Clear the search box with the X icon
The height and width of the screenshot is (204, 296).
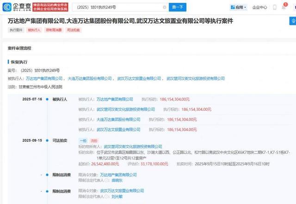tap(165, 7)
